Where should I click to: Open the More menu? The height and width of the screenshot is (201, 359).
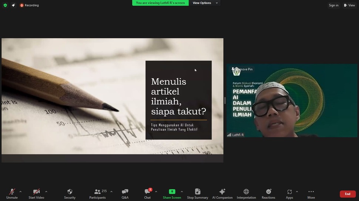coord(311,192)
